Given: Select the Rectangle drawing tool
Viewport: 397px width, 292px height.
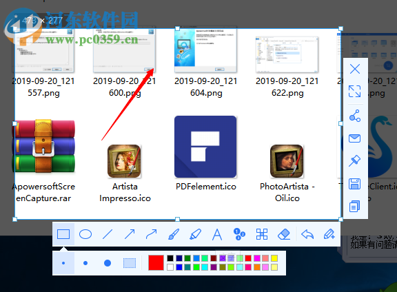Looking at the screenshot, I should pos(63,234).
